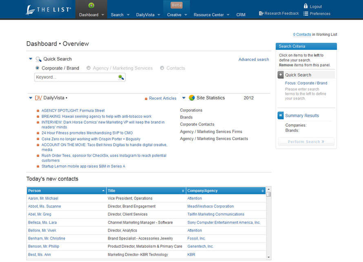Select the Agency / Marketing Services radio button
The image size is (363, 262).
[89, 68]
